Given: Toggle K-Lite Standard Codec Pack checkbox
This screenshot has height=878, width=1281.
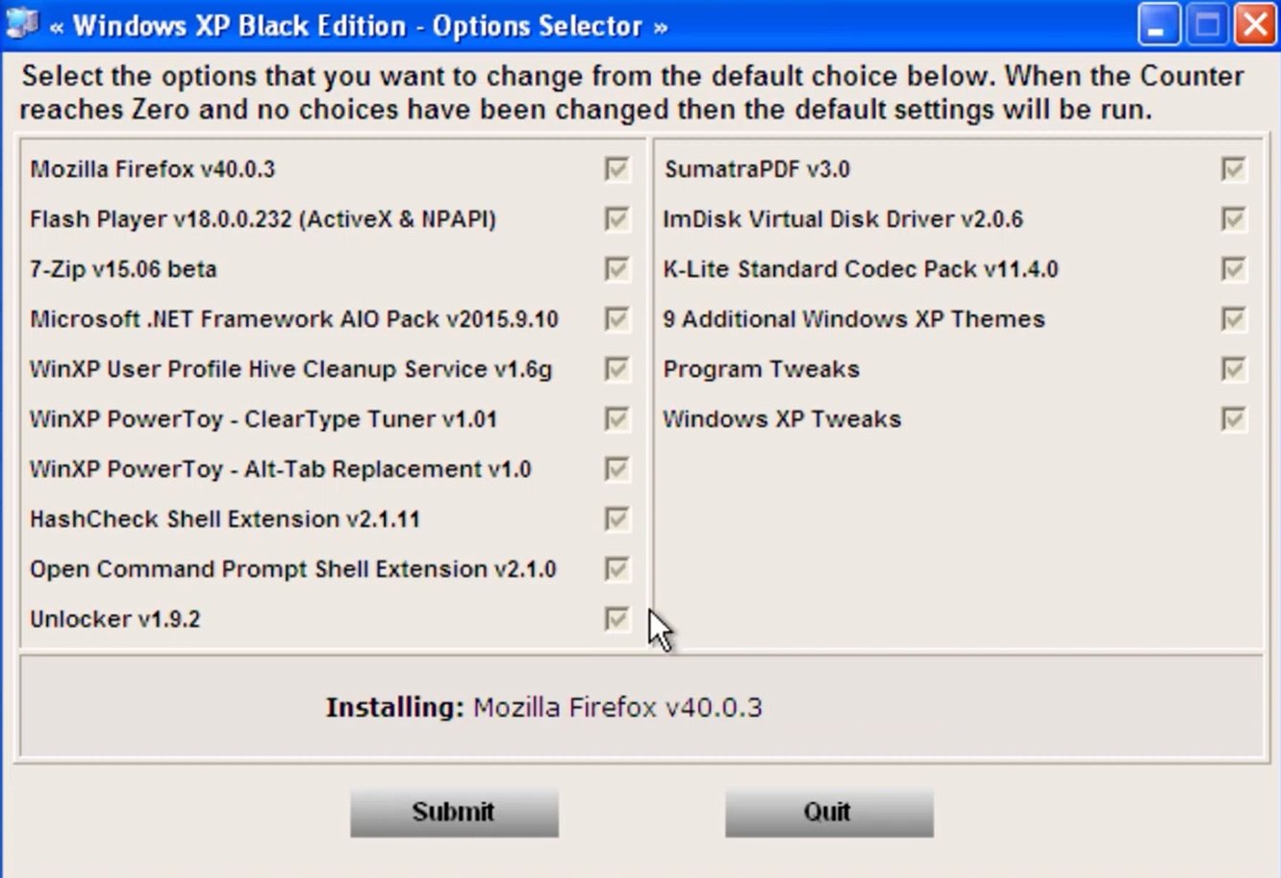Looking at the screenshot, I should (x=1233, y=269).
